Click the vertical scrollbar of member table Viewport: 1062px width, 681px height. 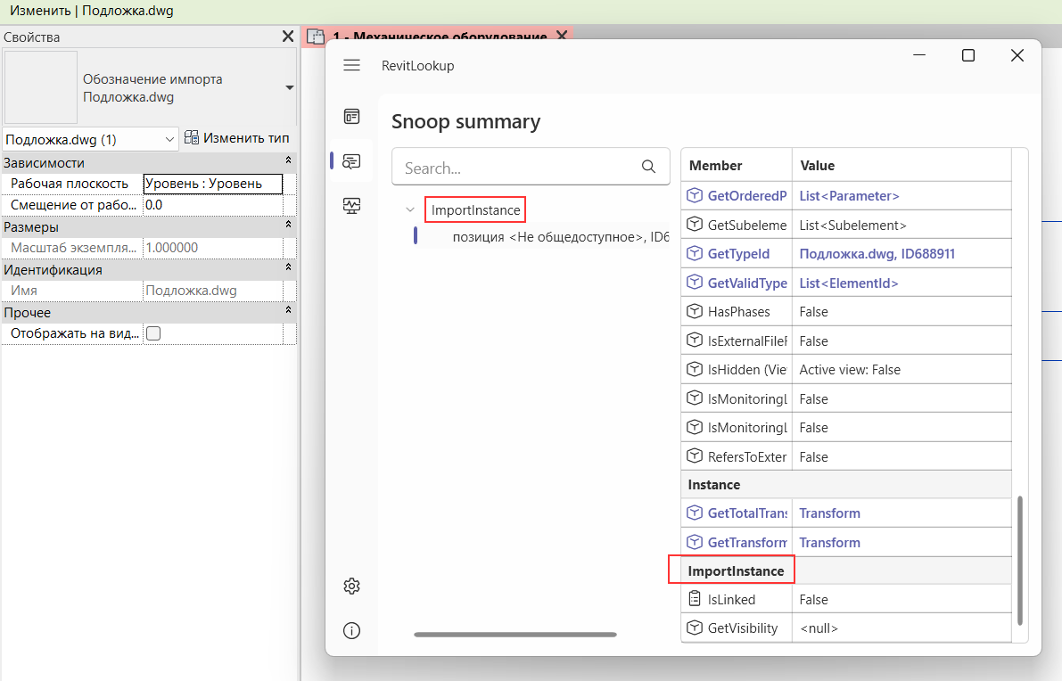[x=1020, y=561]
